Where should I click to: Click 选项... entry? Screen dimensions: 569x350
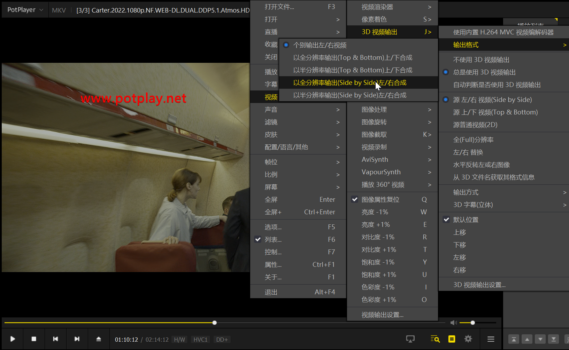298,227
